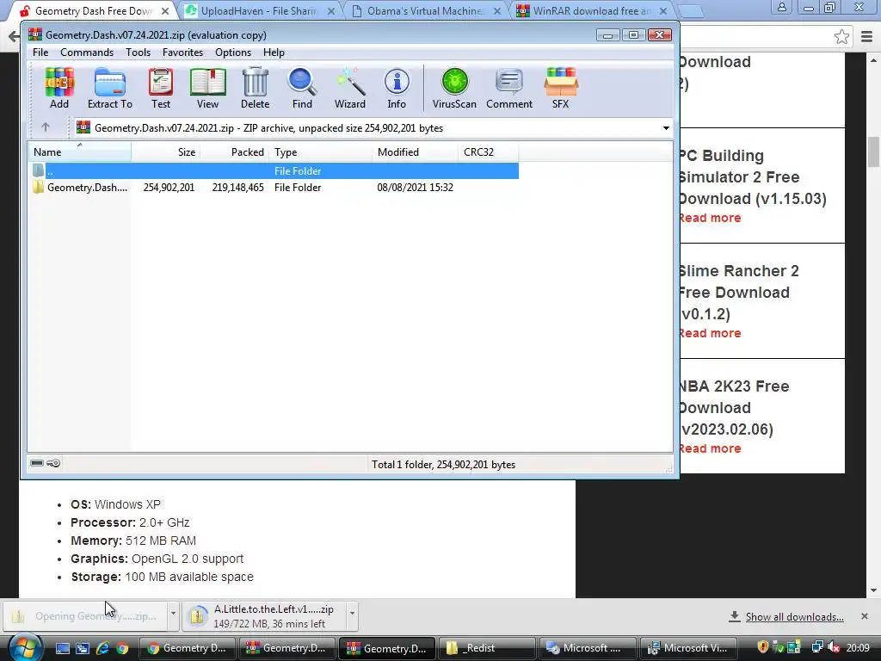
Task: Launch Internet Explorer from quick launch
Action: click(103, 648)
